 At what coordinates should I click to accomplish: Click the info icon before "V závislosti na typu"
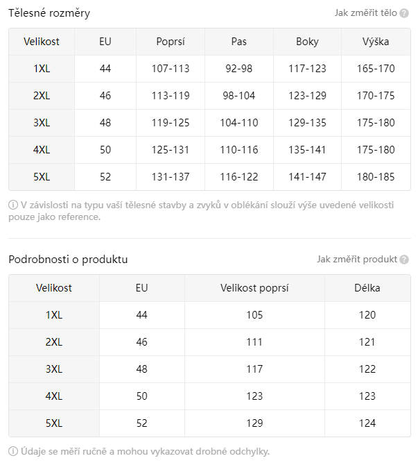[13, 205]
